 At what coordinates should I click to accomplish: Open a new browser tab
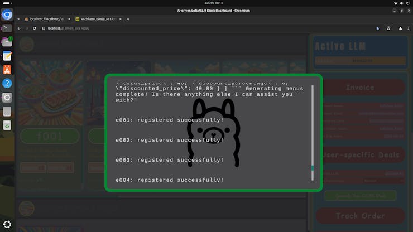(128, 19)
